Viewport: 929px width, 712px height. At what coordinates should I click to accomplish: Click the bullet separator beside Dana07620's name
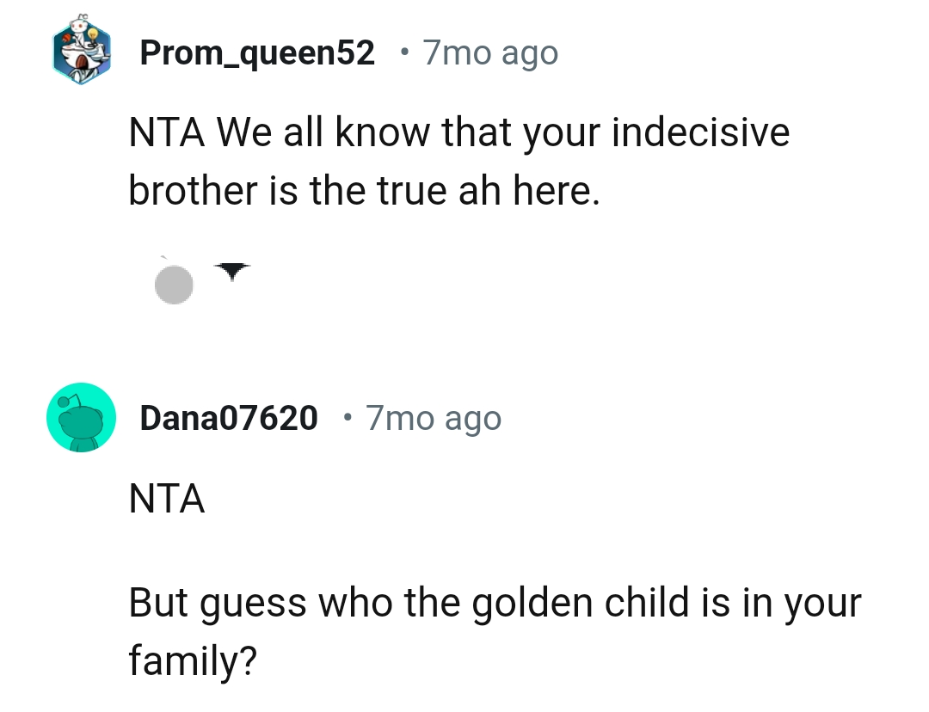coord(347,419)
